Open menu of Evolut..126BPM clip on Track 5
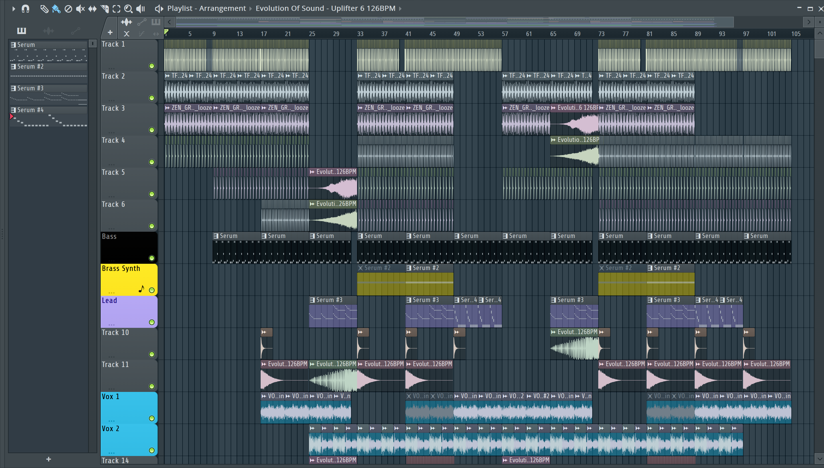824x468 pixels. (x=312, y=172)
